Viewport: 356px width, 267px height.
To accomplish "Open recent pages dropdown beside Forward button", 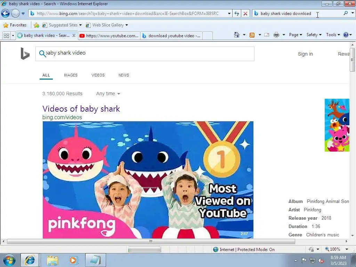I will 23,14.
